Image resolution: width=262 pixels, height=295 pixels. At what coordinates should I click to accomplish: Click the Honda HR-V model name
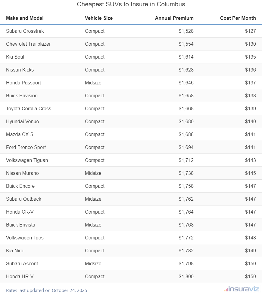point(20,276)
